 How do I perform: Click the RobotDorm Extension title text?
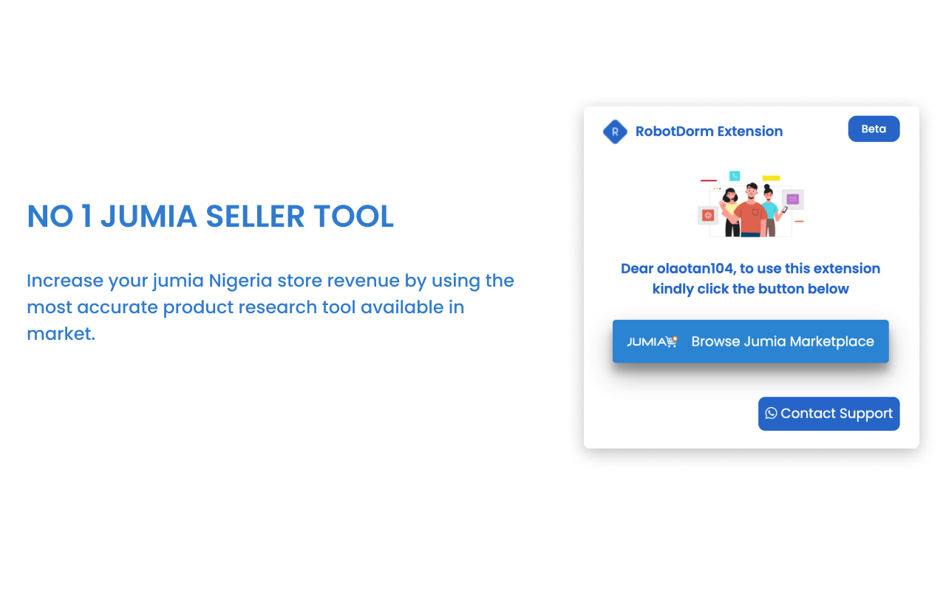pyautogui.click(x=709, y=131)
